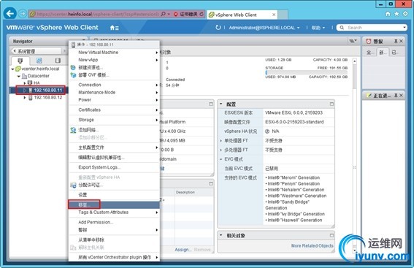Click the Deploy OVF template menu icon

73,75
